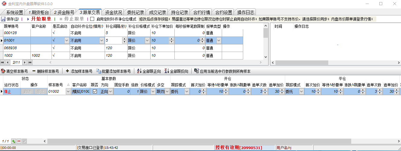Click the 是否启动 checkmark in row 000128
Screen dimensions: 401x151
tap(54, 33)
